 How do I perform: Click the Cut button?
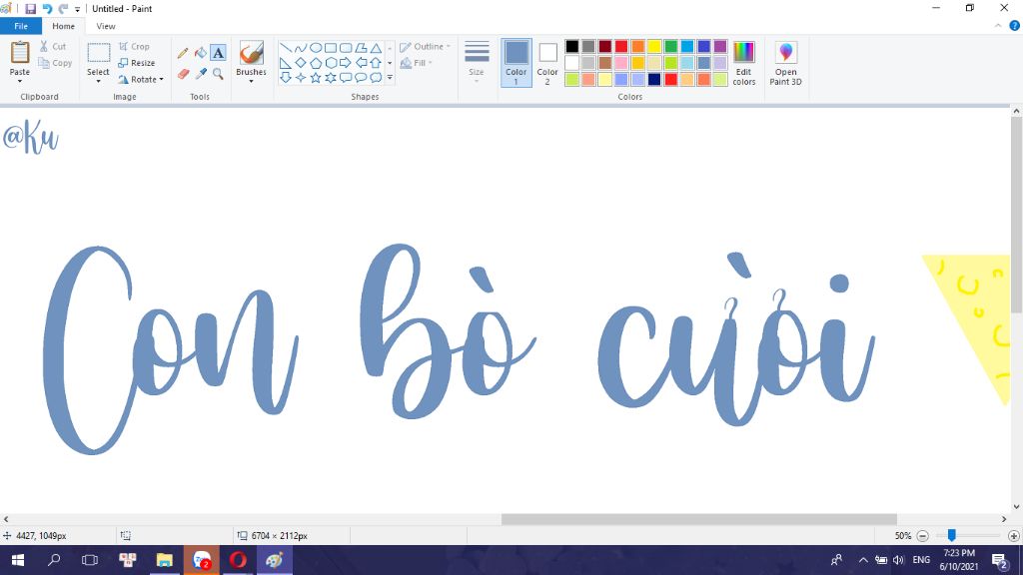tap(52, 46)
